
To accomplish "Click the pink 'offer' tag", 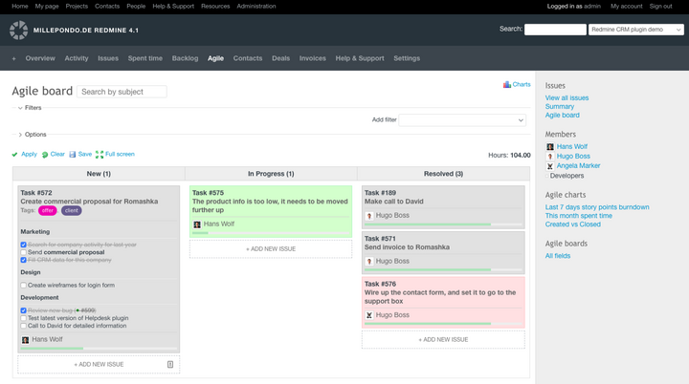I will [x=47, y=211].
